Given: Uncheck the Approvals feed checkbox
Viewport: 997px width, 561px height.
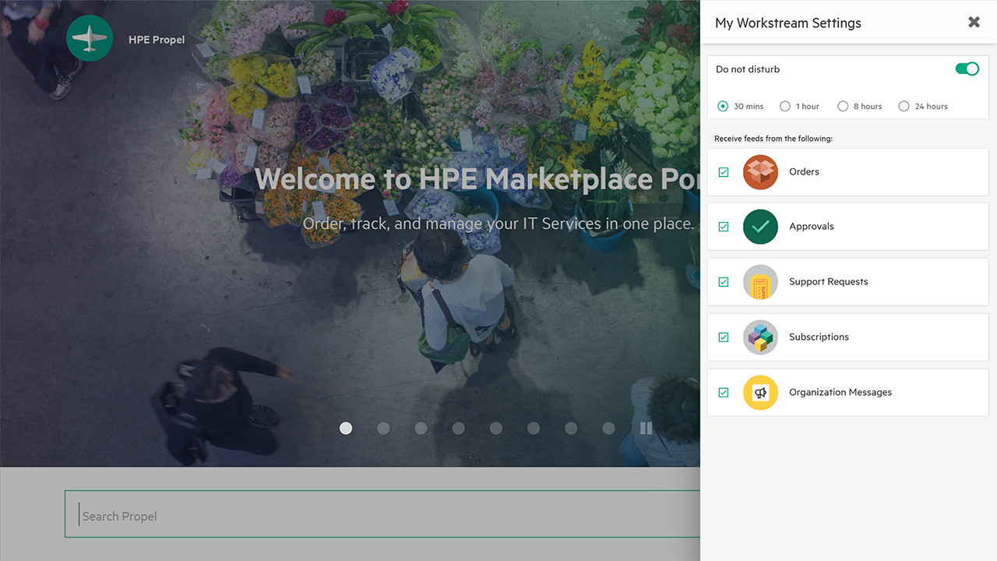Looking at the screenshot, I should point(724,227).
